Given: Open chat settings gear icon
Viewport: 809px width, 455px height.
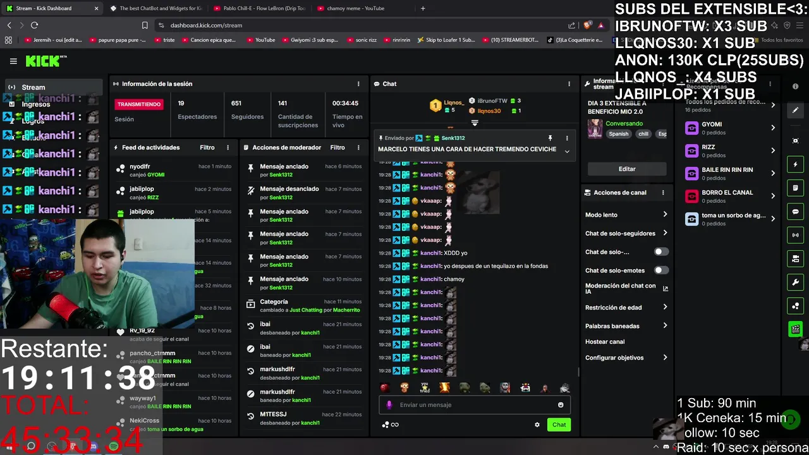Looking at the screenshot, I should pyautogui.click(x=537, y=425).
